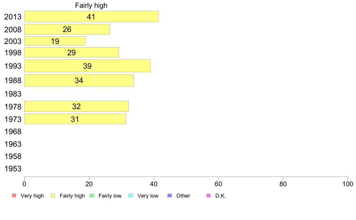This screenshot has width=356, height=220.
Task: Click the Fairly high chart title
Action: tap(91, 5)
